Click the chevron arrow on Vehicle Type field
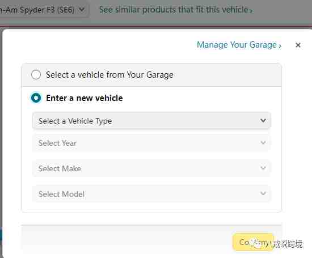The image size is (312, 258). tap(263, 120)
